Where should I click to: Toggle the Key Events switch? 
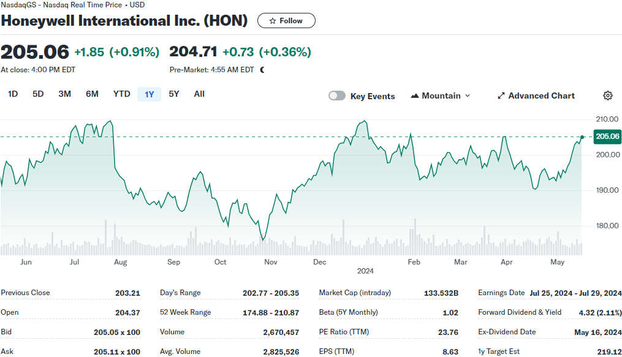(x=337, y=96)
